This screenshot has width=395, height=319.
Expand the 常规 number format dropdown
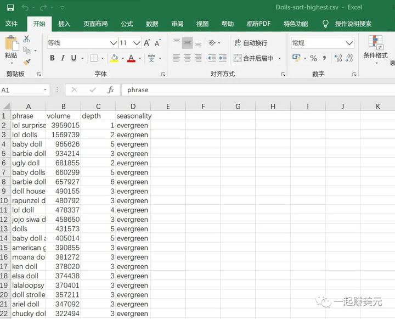click(x=349, y=43)
